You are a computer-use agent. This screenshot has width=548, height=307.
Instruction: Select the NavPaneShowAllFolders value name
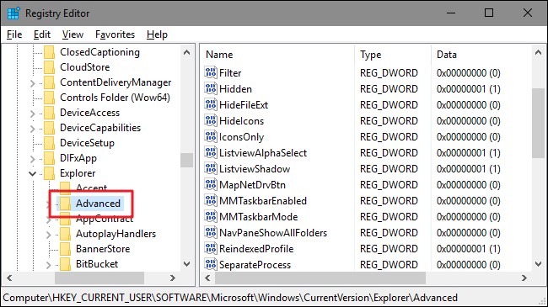click(x=273, y=233)
